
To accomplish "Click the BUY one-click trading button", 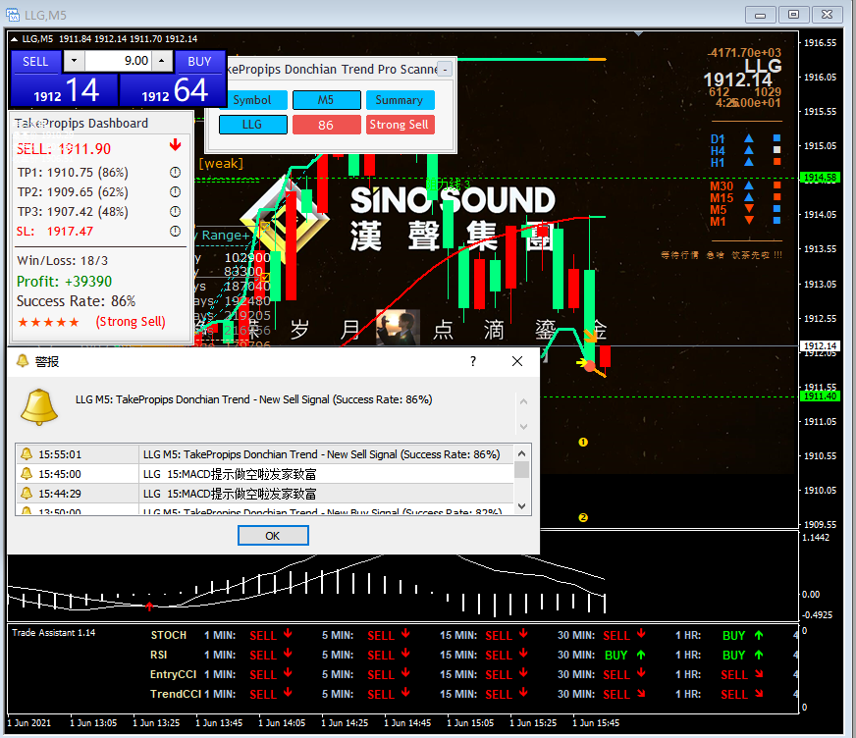I will pyautogui.click(x=199, y=62).
